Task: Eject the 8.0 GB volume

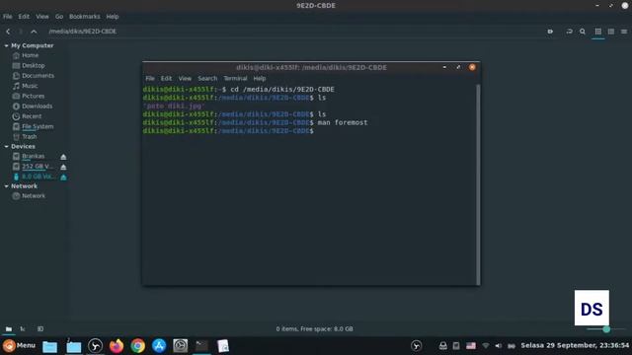Action: (x=63, y=177)
